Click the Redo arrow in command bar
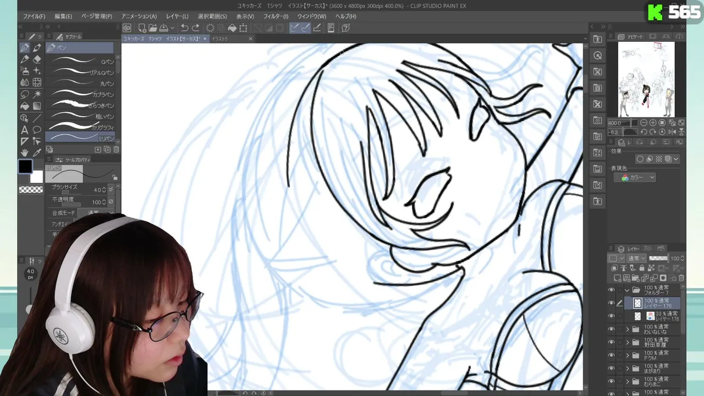 pos(196,28)
